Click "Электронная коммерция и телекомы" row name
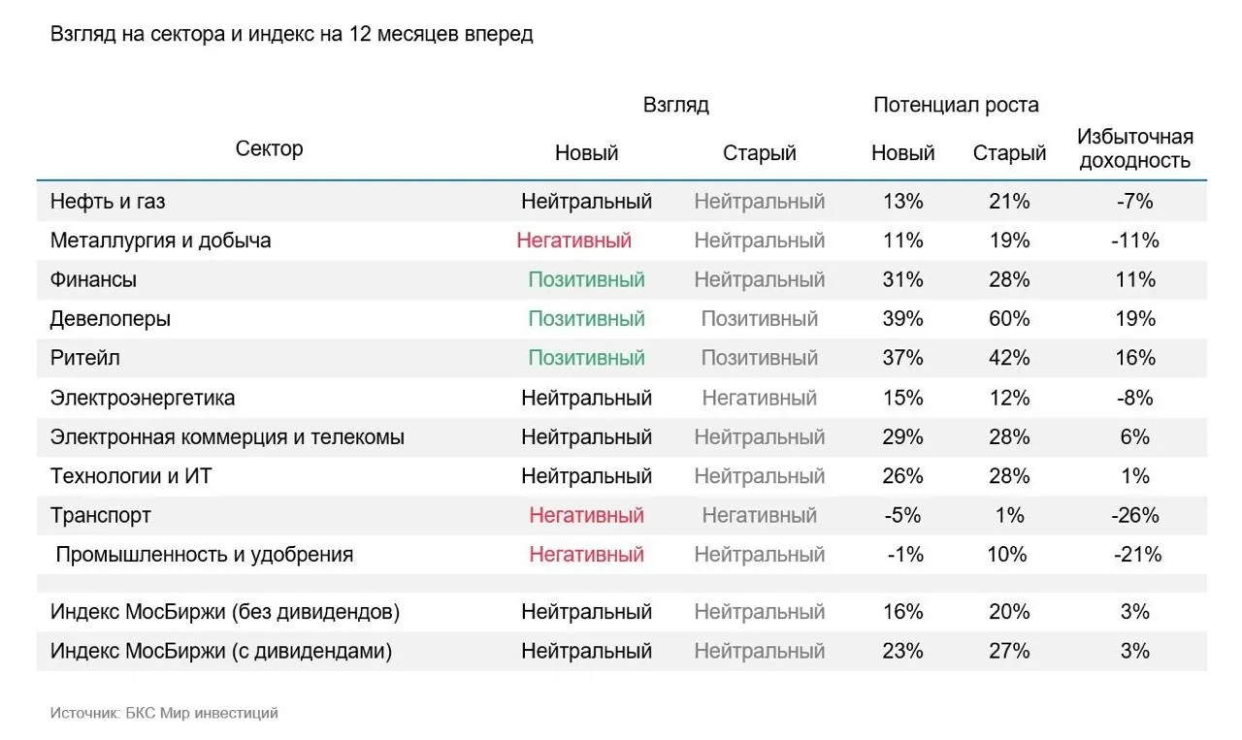This screenshot has width=1242, height=740. point(227,437)
